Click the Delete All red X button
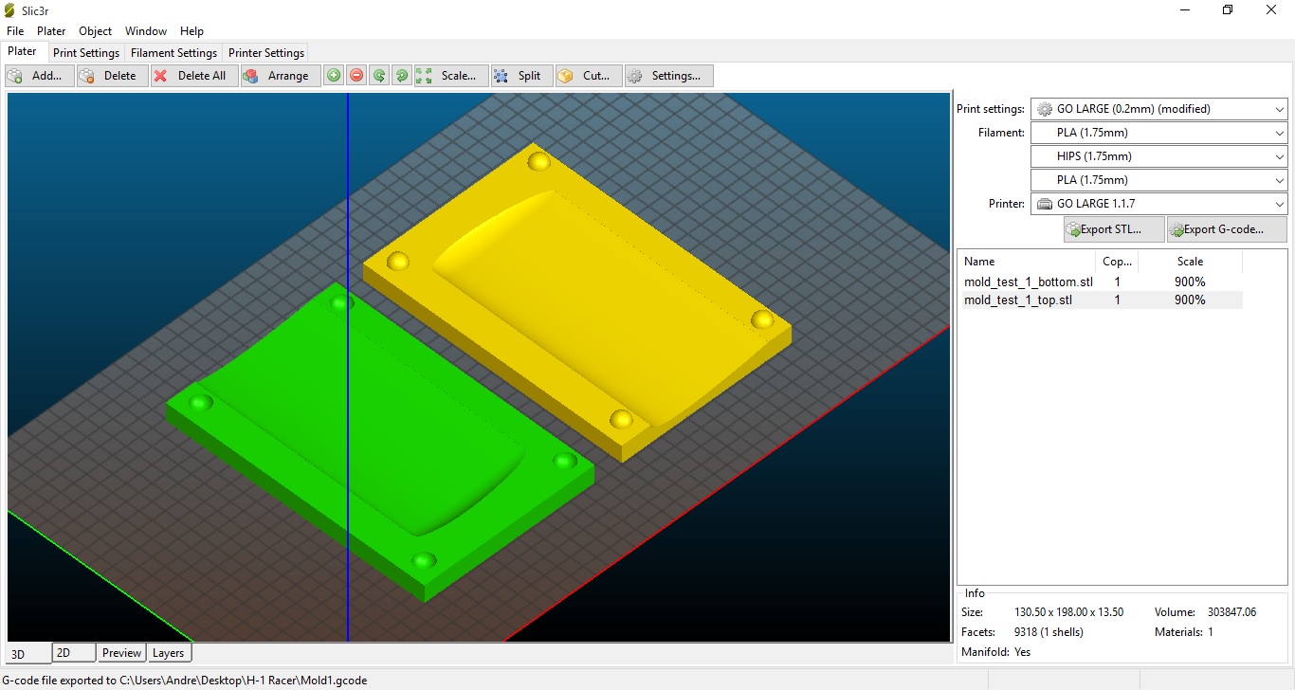 coord(191,76)
